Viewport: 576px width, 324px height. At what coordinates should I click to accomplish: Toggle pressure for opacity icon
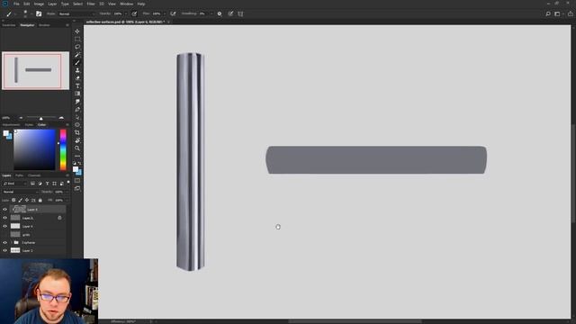tap(134, 13)
